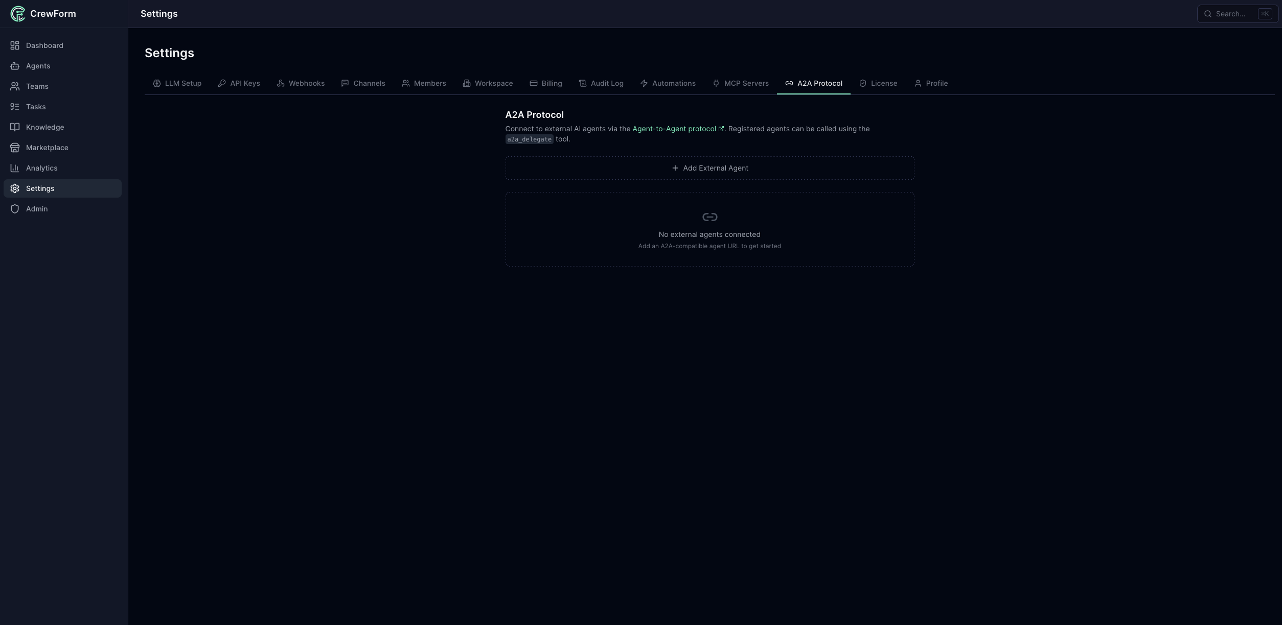Viewport: 1282px width, 625px height.
Task: Focus the Search input field
Action: [1231, 14]
